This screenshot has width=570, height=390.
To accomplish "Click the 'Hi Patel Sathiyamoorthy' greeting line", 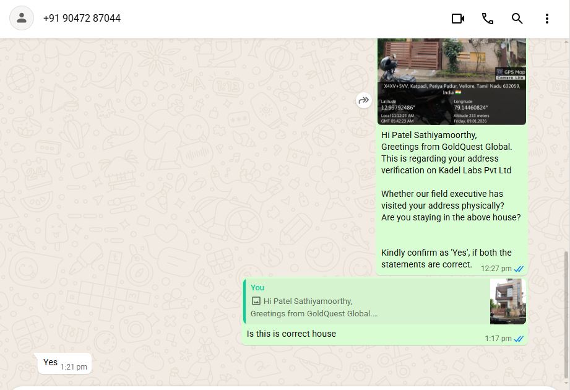I will coord(429,135).
